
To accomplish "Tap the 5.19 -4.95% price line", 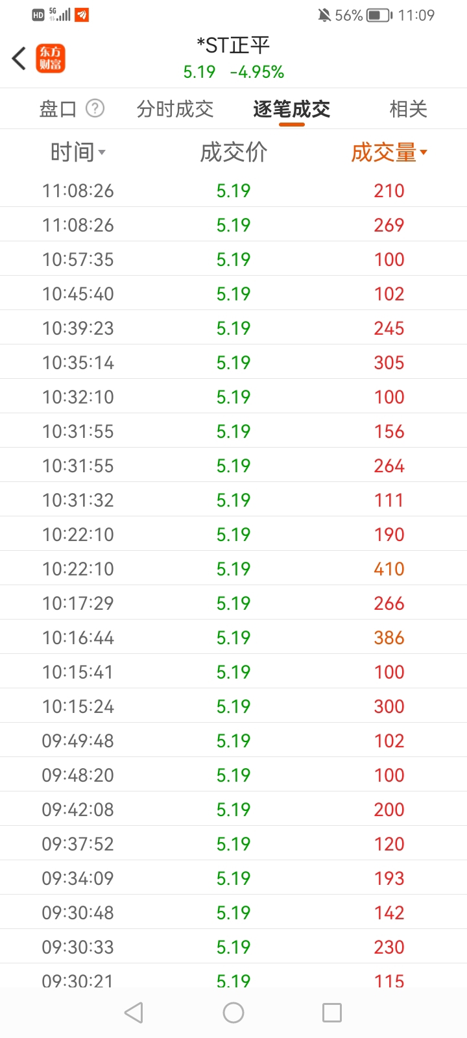I will (x=233, y=72).
